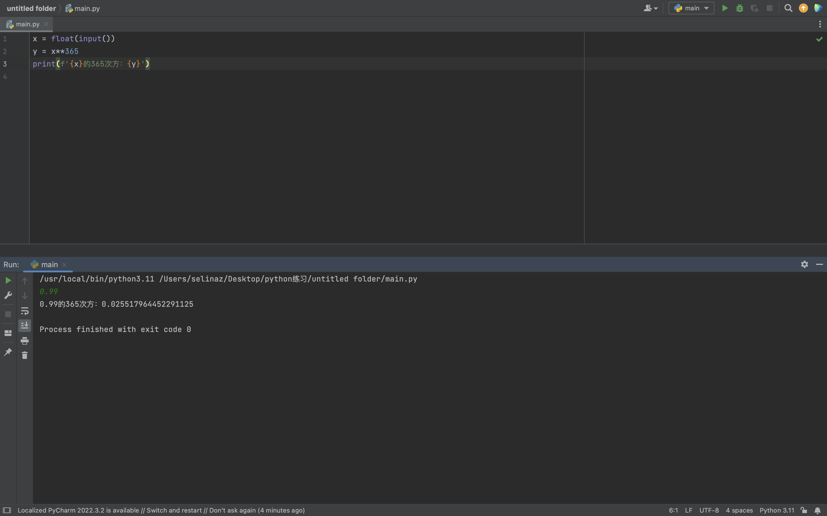Viewport: 827px width, 516px height.
Task: Click the empty line 4 in editor
Action: pyautogui.click(x=137, y=77)
